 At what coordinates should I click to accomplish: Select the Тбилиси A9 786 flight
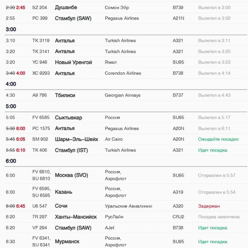(126, 95)
